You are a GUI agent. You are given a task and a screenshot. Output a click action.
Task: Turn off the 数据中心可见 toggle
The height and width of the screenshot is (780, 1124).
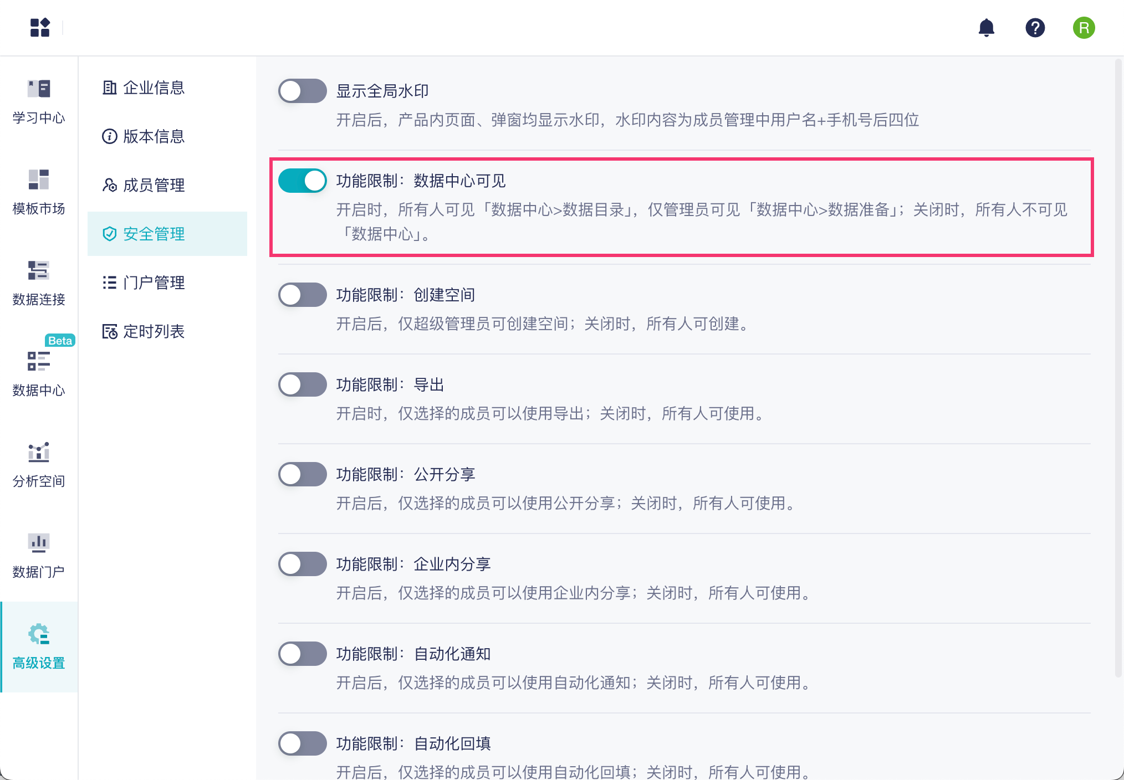(302, 181)
